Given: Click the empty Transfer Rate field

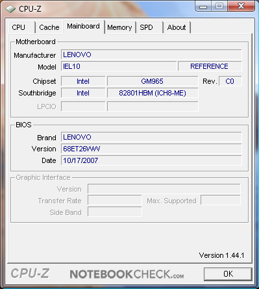Looking at the screenshot, I should click(115, 200).
